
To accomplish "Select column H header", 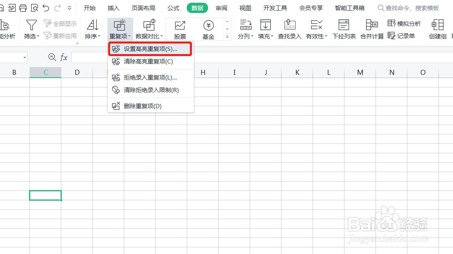I will pyautogui.click(x=203, y=73).
